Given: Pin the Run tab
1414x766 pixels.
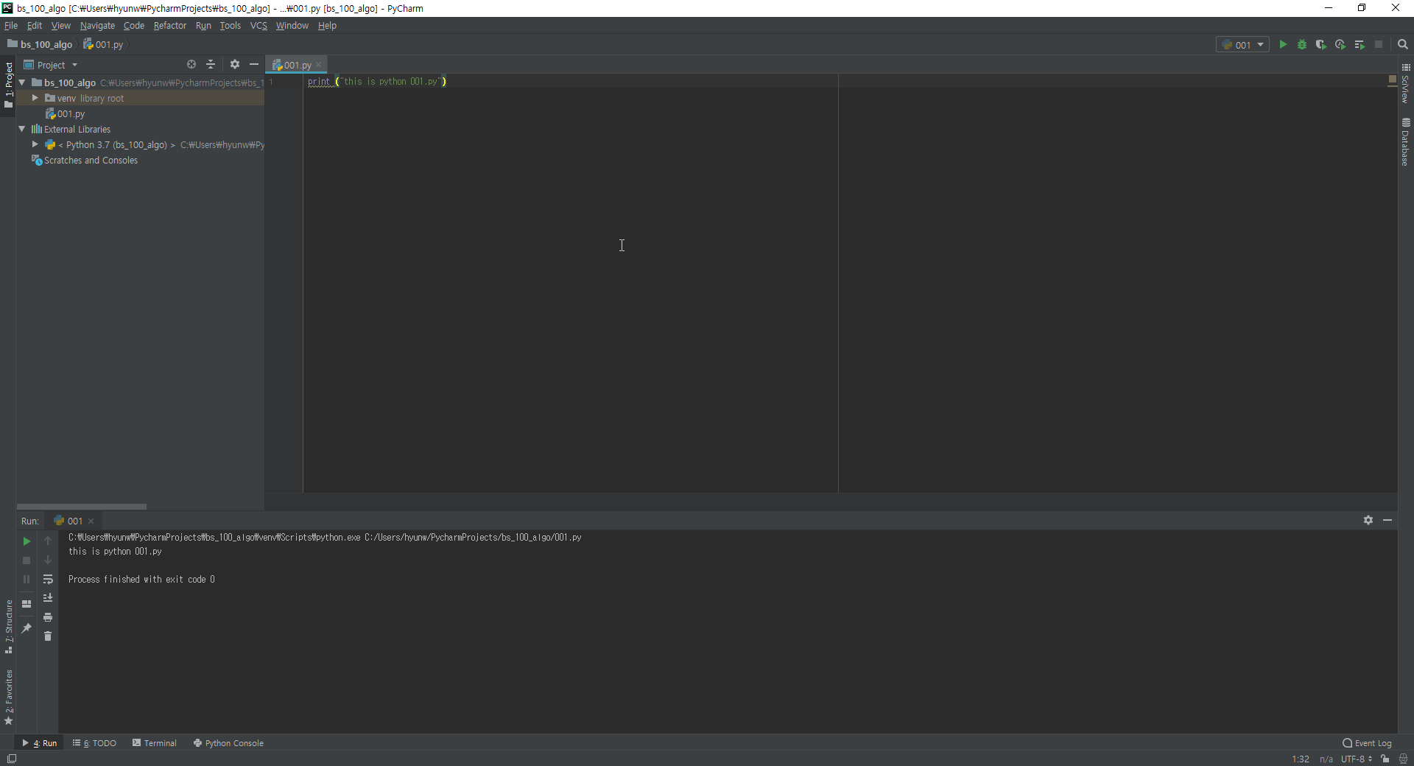Looking at the screenshot, I should point(27,628).
